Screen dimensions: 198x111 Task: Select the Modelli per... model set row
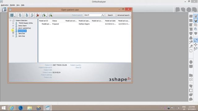46,24
